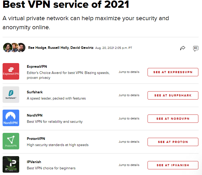Jump to details for Surfshark
This screenshot has width=202, height=175.
point(129,95)
